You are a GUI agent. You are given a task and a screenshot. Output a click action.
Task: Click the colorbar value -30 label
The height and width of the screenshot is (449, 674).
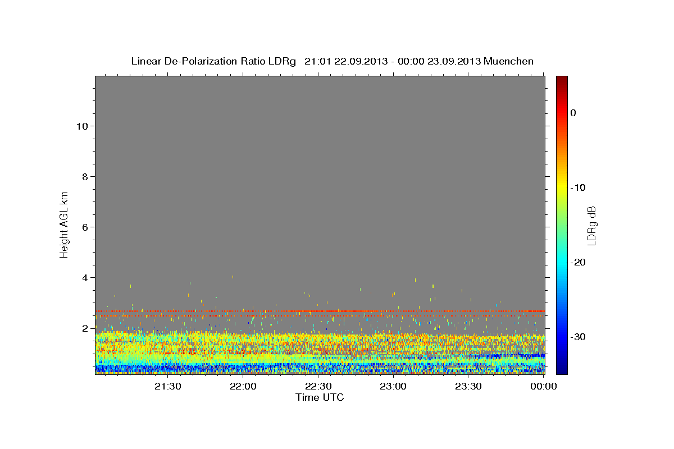tap(578, 337)
